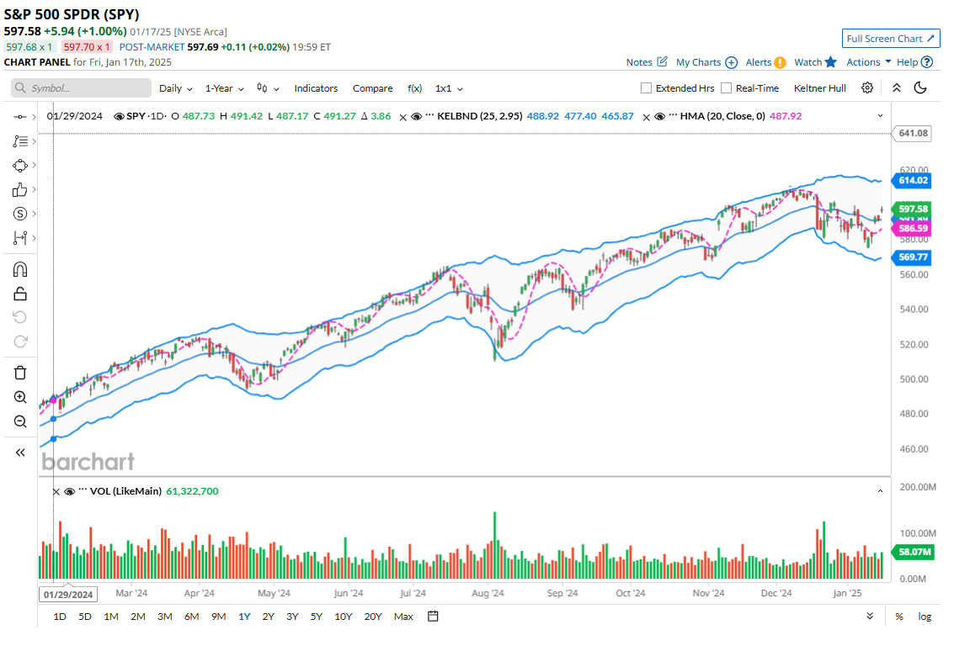Check the Extended Hrs checkbox

[x=646, y=88]
